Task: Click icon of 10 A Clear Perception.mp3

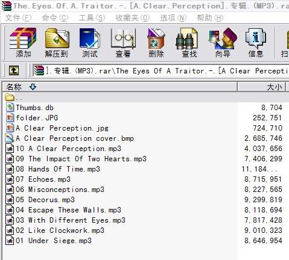Action: [x=10, y=149]
